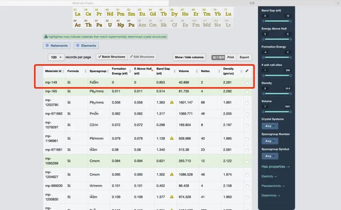
Task: Select the La element tile
Action: [78, 12]
